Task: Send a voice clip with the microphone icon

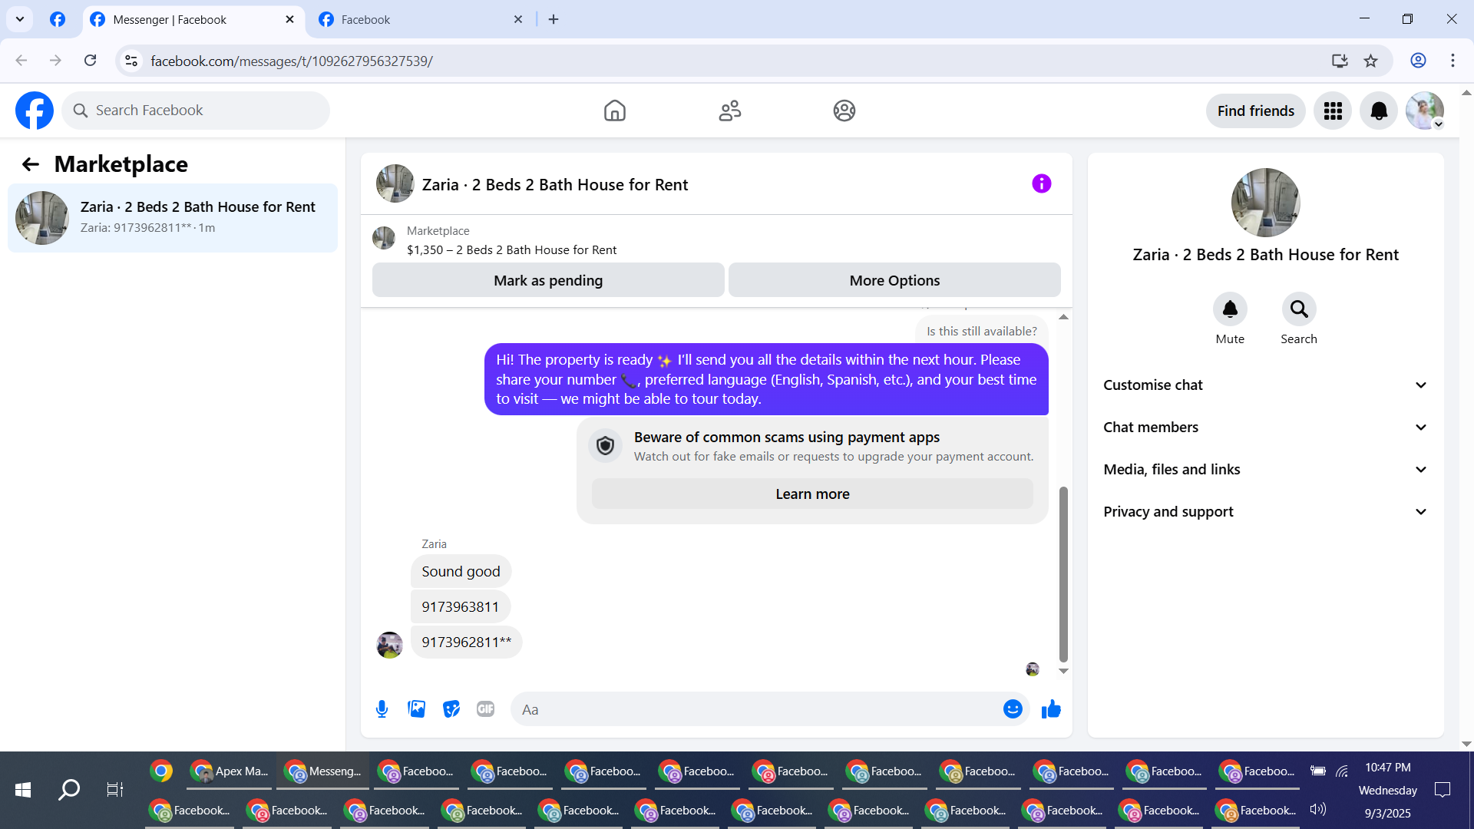Action: [x=382, y=709]
